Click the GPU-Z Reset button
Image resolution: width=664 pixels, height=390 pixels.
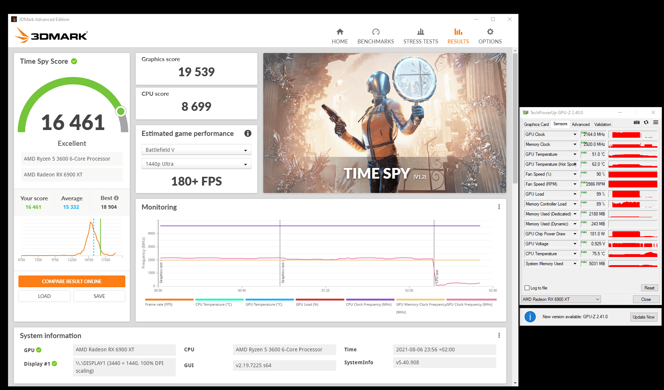pos(649,288)
